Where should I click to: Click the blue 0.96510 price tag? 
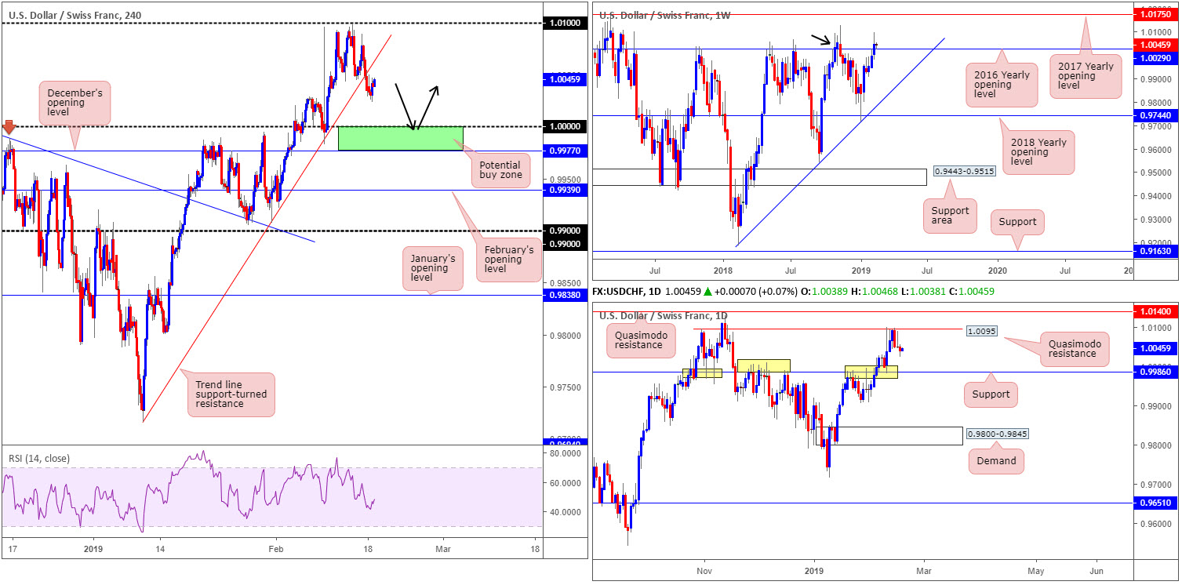point(1157,503)
